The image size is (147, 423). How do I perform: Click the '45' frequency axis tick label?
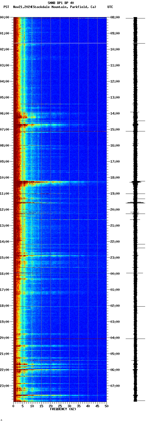97,406
